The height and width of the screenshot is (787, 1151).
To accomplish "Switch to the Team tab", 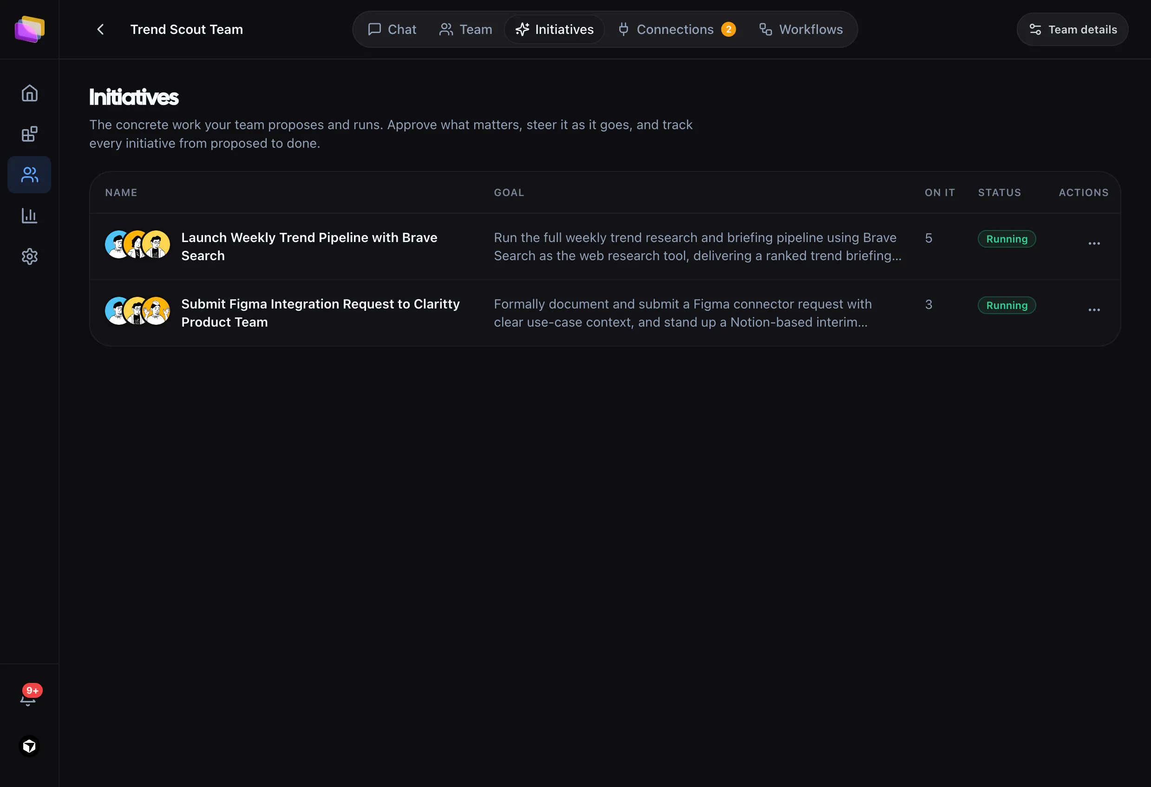I will tap(465, 29).
